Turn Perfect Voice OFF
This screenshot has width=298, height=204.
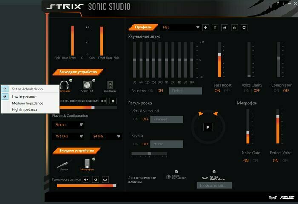click(x=285, y=161)
